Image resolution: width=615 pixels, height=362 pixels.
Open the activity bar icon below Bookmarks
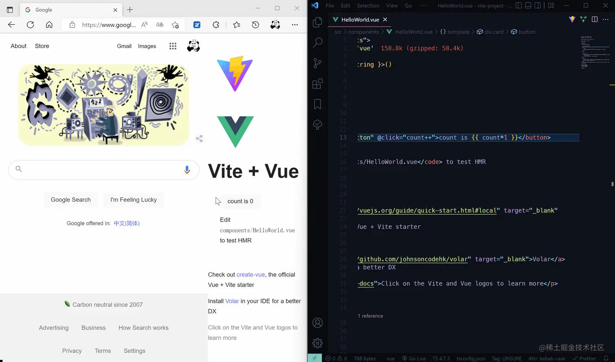(x=318, y=125)
